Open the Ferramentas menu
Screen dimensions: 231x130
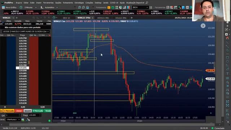[48, 3]
